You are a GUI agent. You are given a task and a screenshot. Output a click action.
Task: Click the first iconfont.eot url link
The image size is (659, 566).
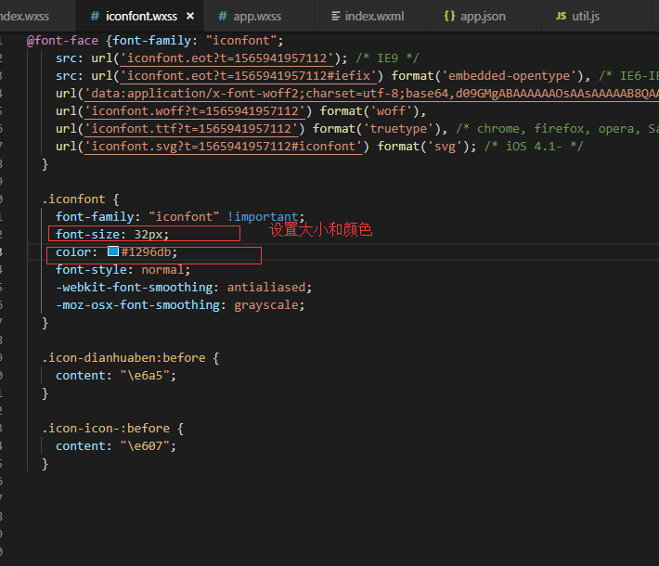tap(227, 58)
